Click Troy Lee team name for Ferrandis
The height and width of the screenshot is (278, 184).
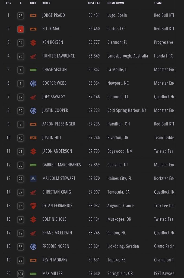164,206
